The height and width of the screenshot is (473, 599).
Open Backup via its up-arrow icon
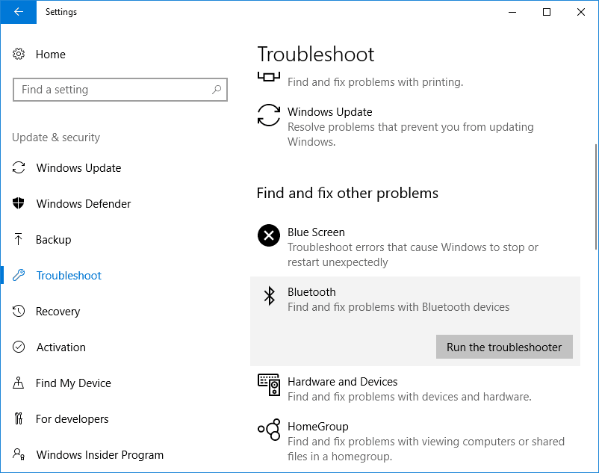point(19,239)
